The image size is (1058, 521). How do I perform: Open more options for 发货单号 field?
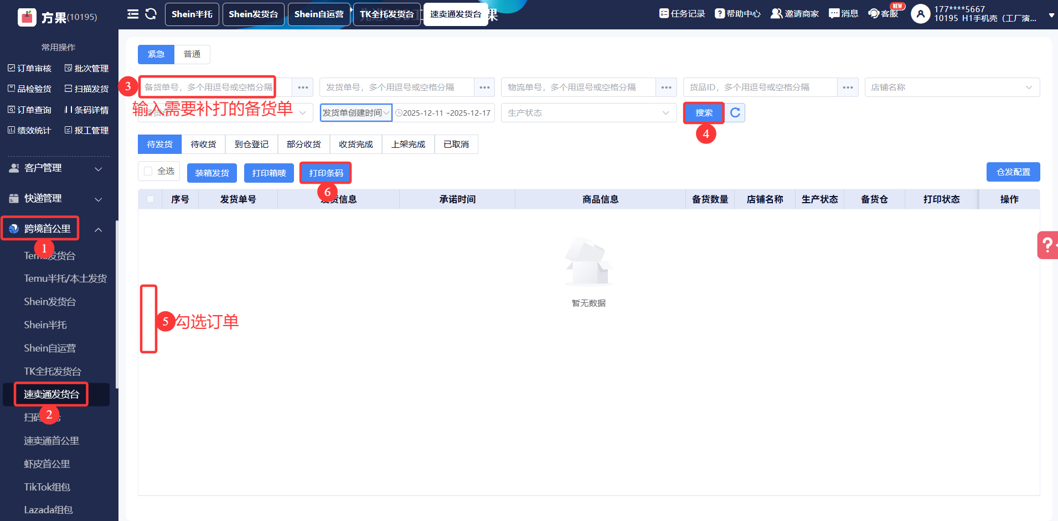click(x=484, y=87)
